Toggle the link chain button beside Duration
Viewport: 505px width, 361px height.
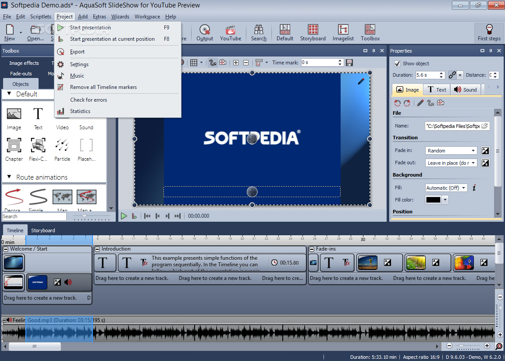coord(452,75)
